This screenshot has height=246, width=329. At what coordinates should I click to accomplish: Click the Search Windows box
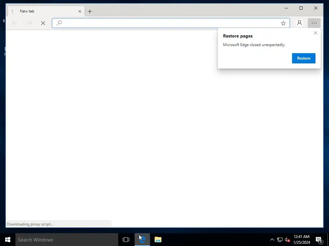[67, 240]
